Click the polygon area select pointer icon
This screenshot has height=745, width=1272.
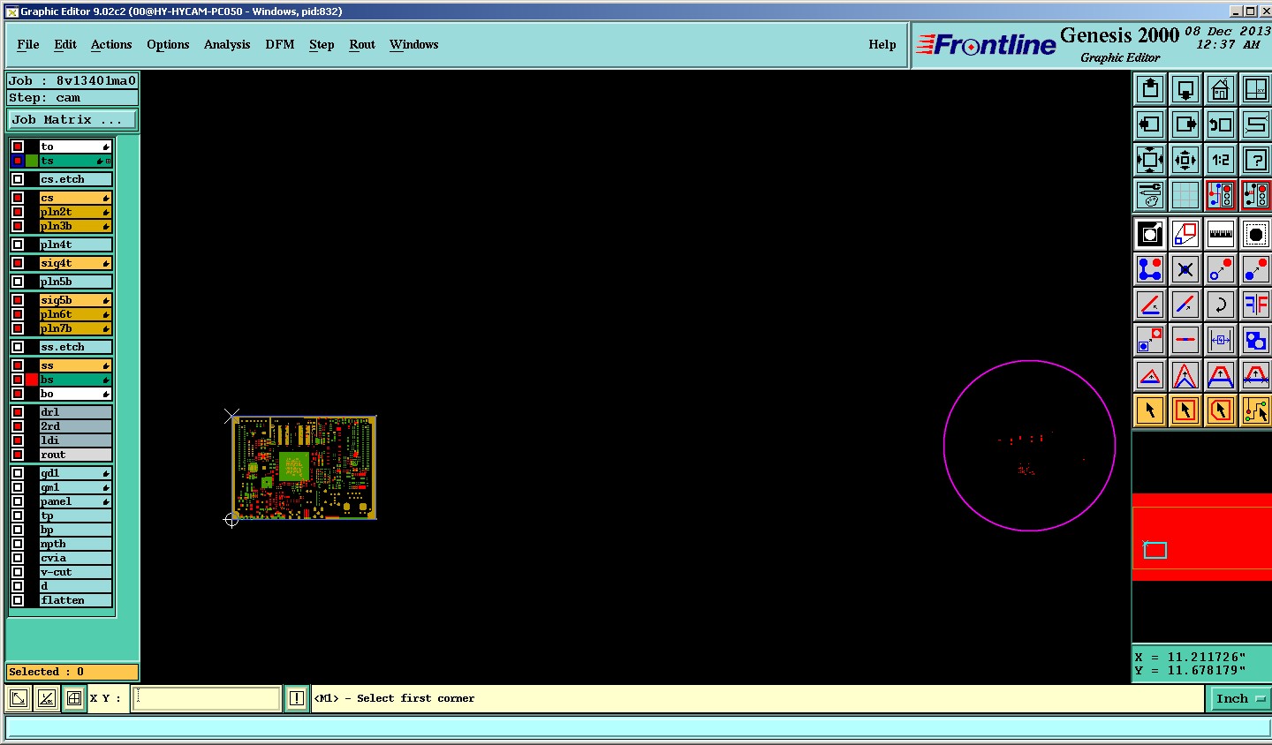click(1221, 410)
